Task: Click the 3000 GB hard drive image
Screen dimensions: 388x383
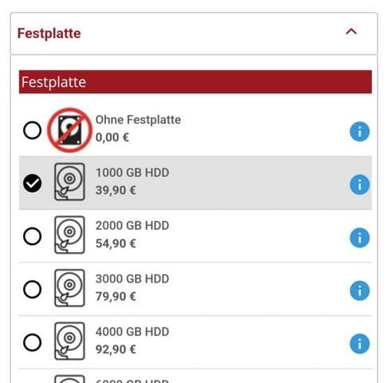Action: pos(69,288)
